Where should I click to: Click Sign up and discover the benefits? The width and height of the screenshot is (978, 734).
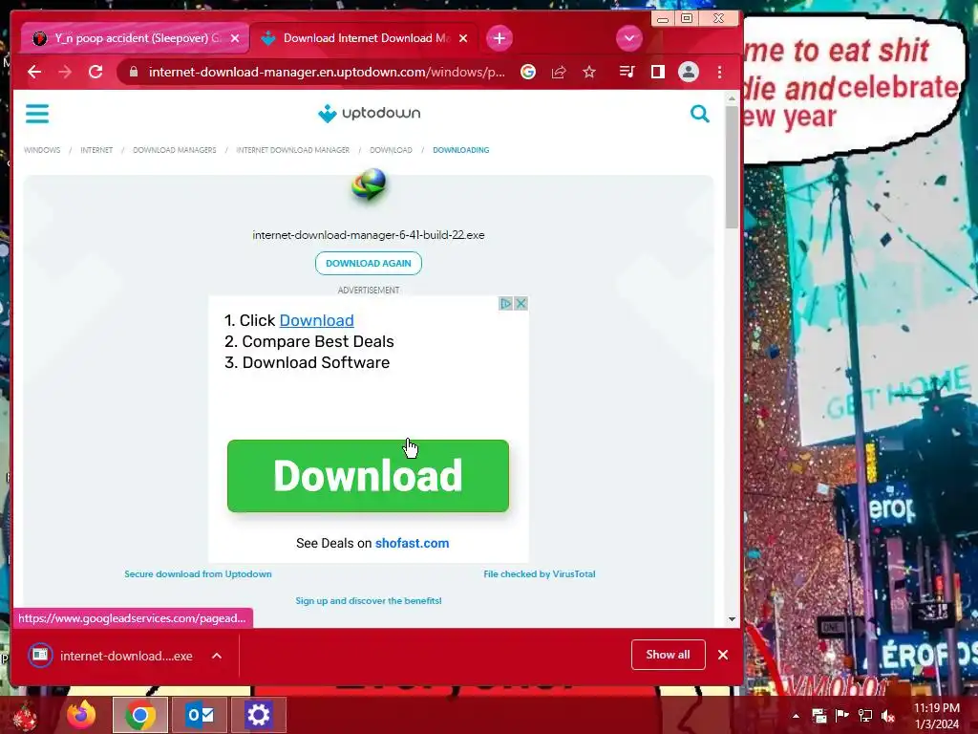click(369, 600)
